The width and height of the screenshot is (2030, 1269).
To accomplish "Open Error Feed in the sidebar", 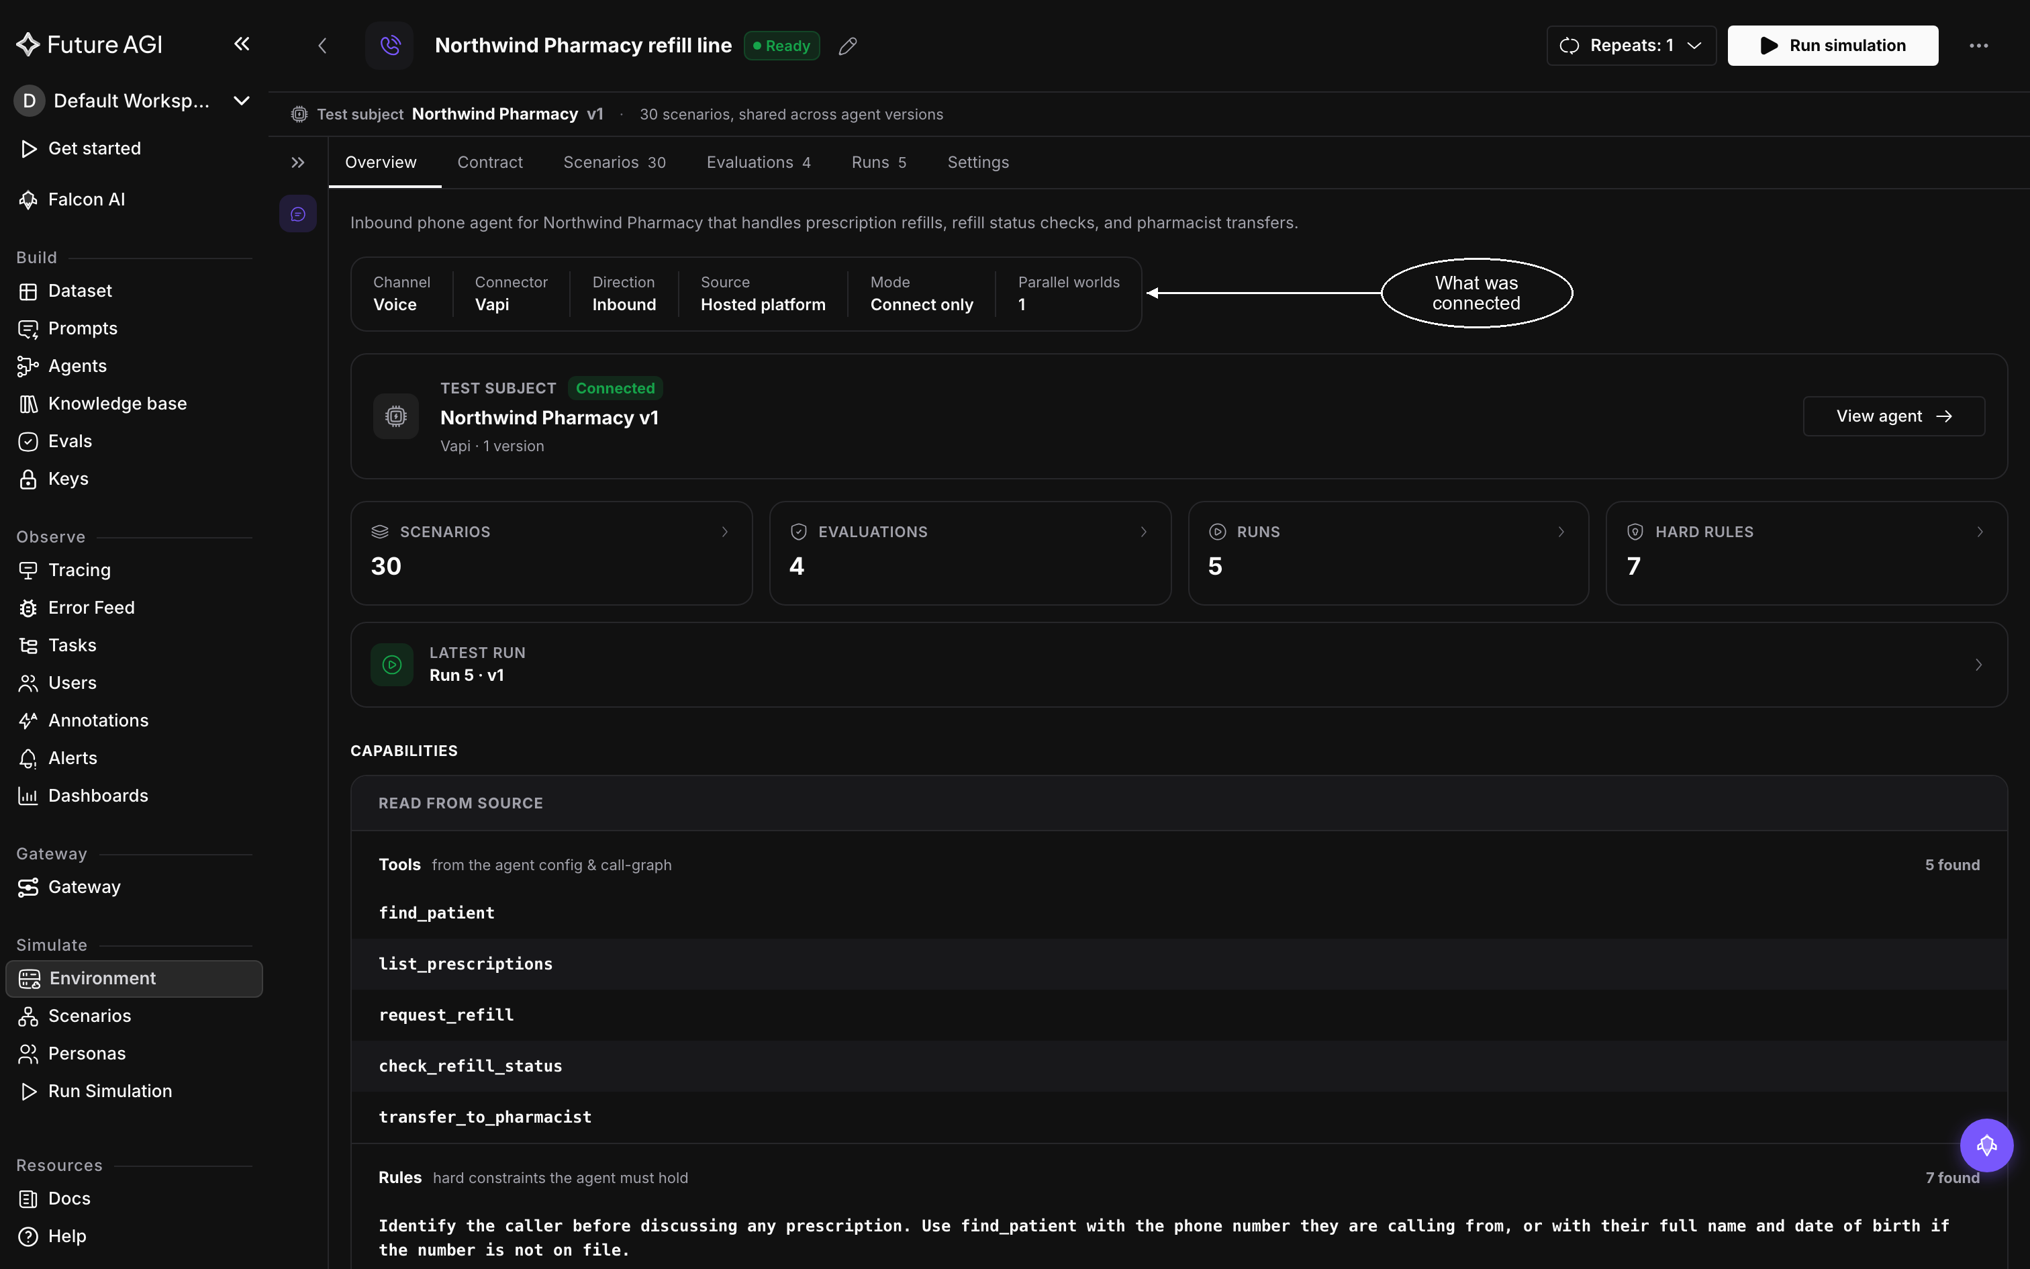I will pyautogui.click(x=134, y=608).
